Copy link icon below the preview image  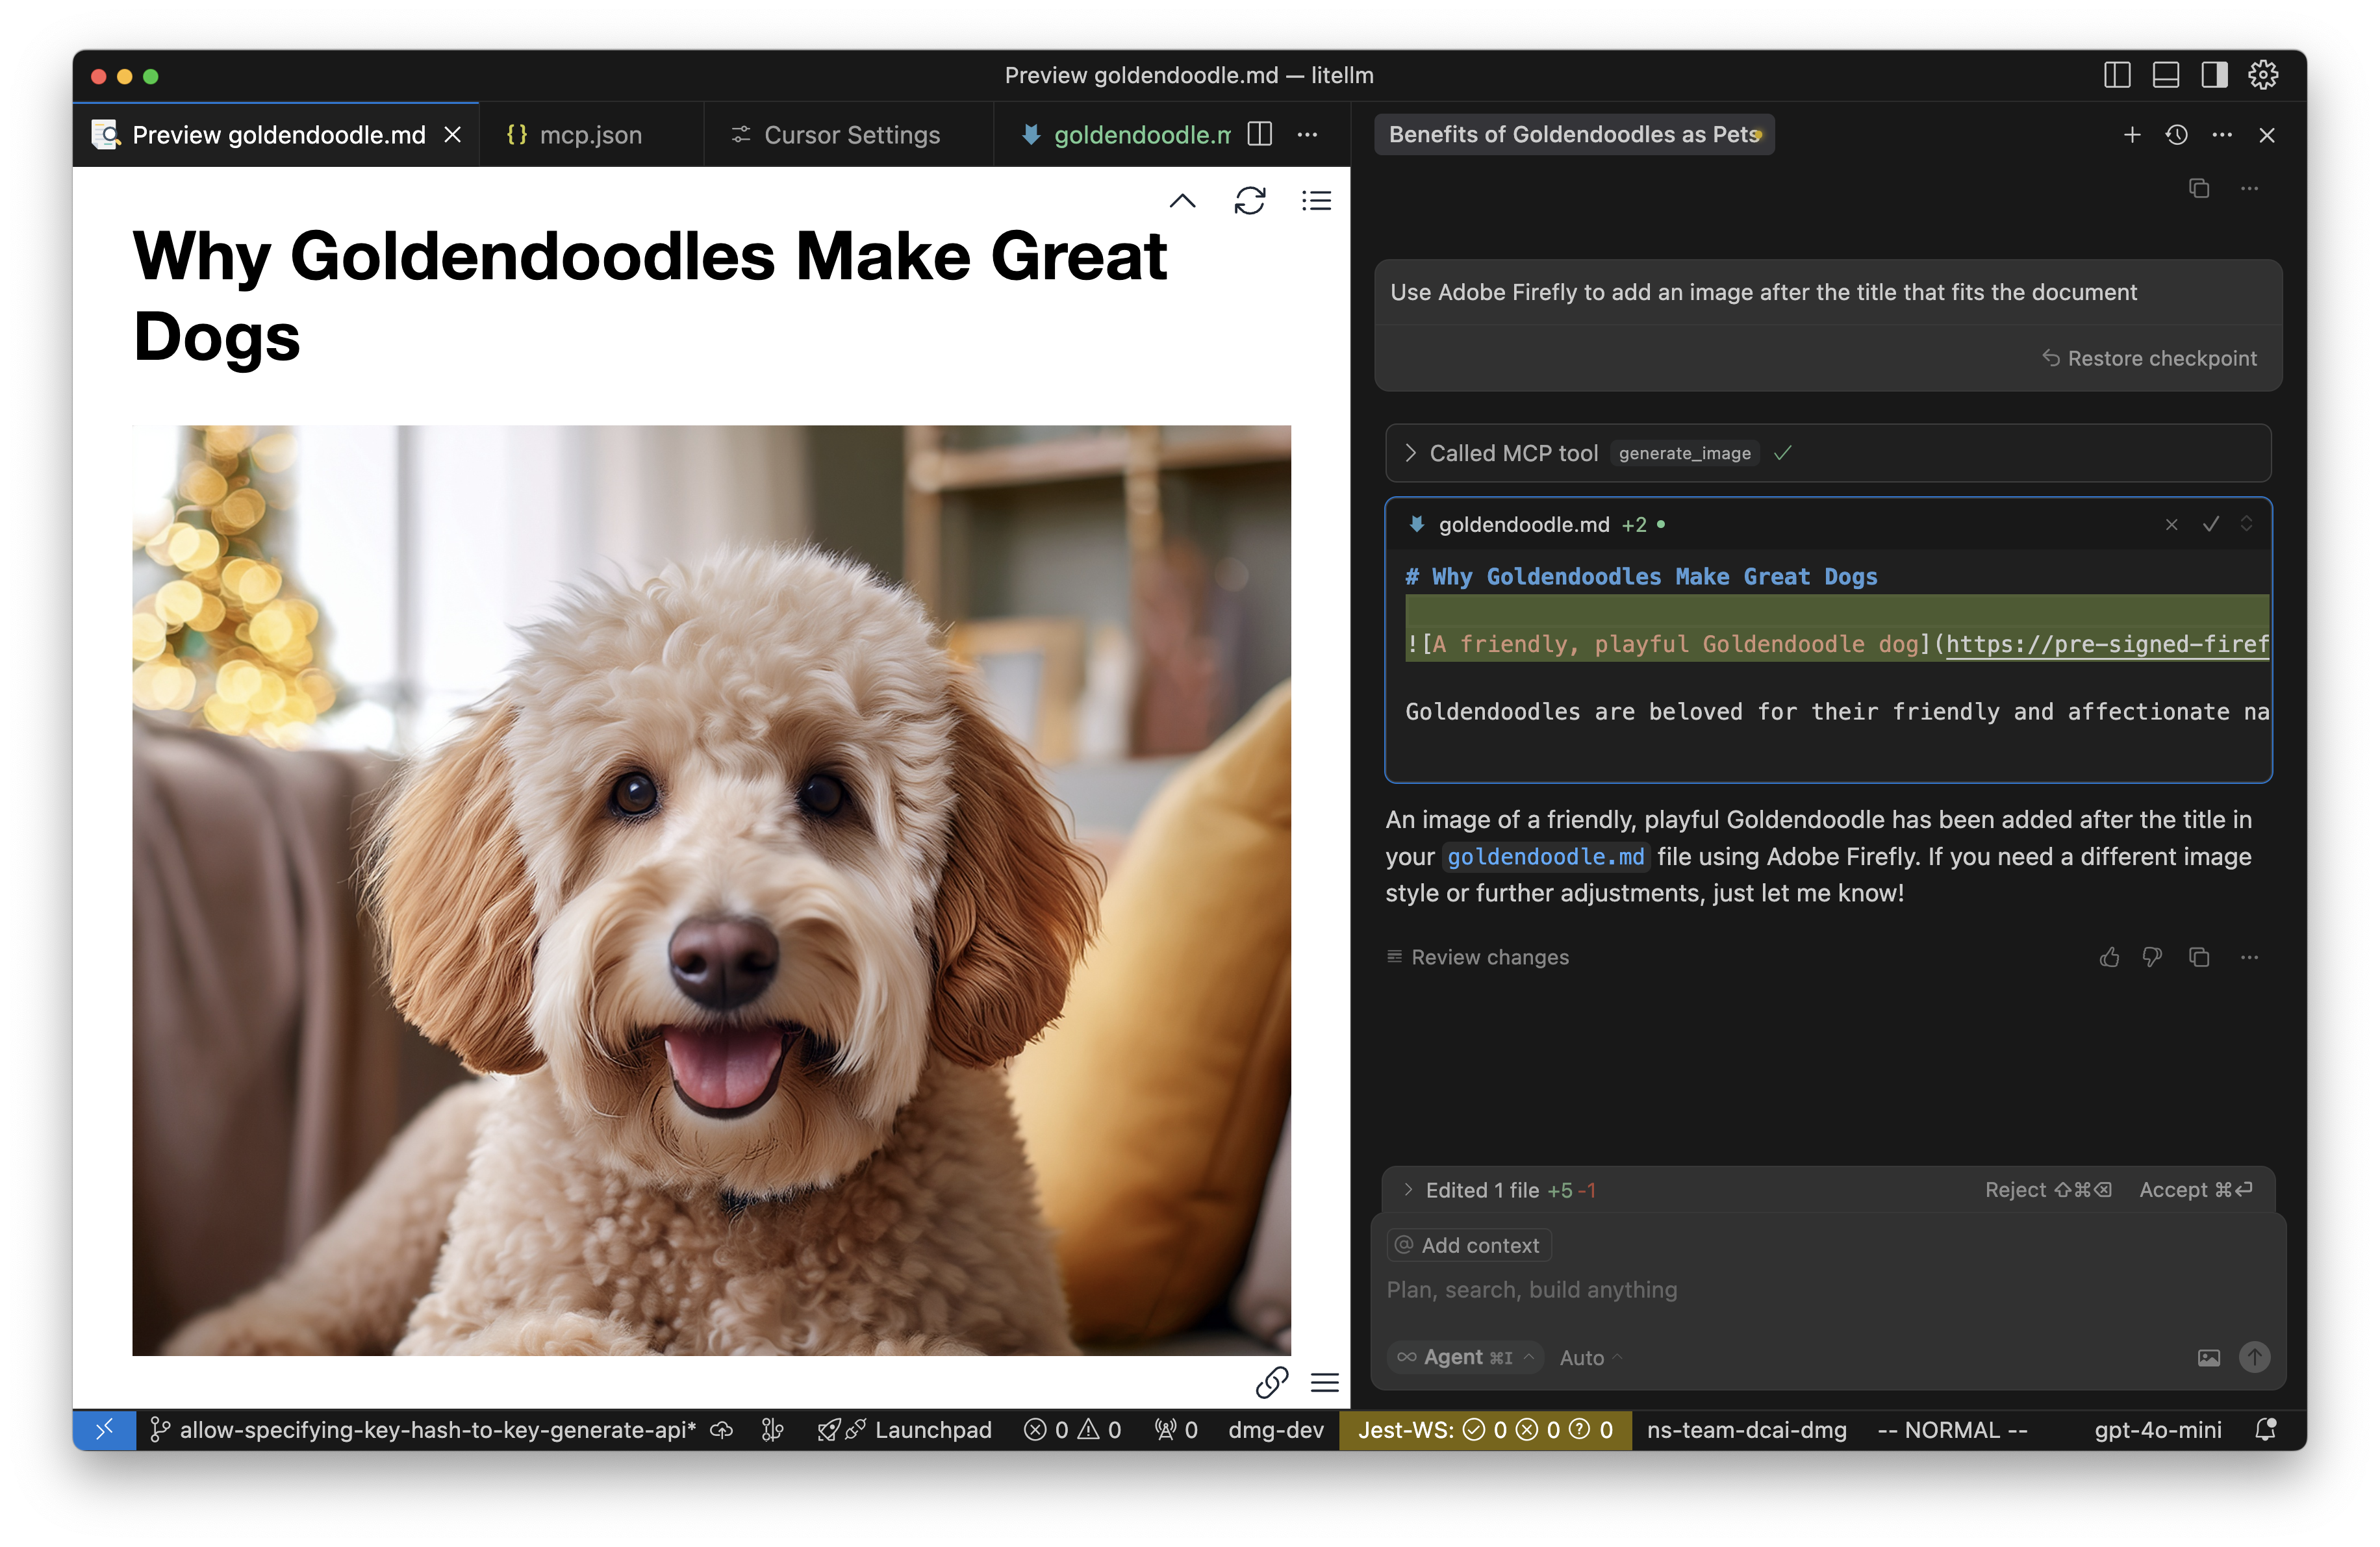click(x=1271, y=1382)
